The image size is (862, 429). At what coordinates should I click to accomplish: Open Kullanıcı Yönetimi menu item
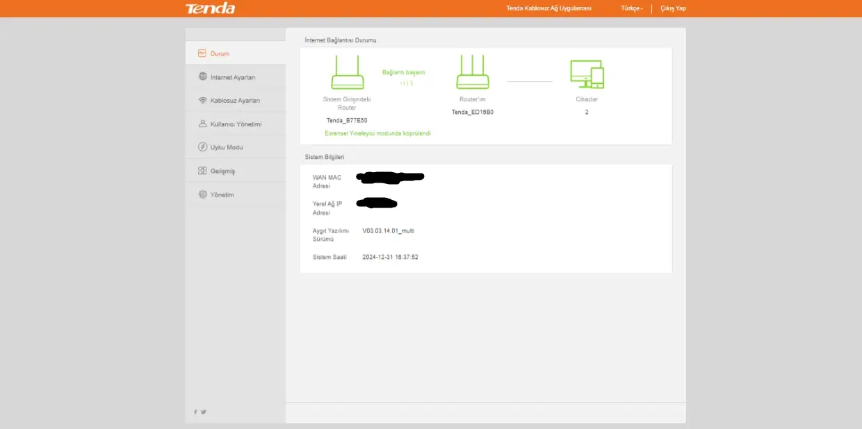(x=235, y=124)
